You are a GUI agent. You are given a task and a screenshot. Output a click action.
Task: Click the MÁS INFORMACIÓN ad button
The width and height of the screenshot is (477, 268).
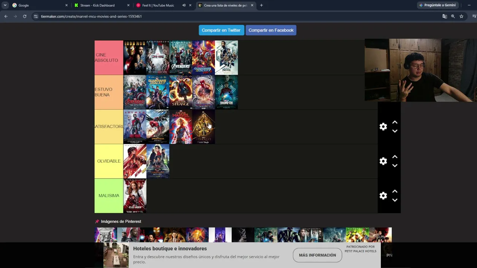click(317, 255)
